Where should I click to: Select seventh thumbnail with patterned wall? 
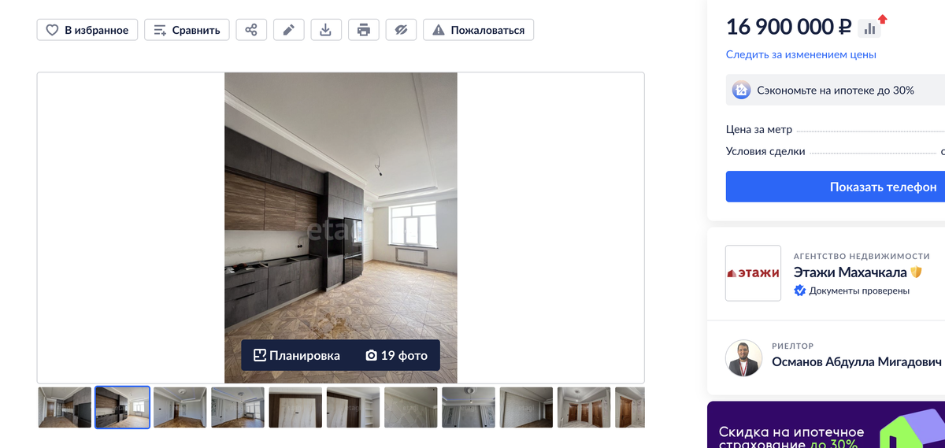411,407
